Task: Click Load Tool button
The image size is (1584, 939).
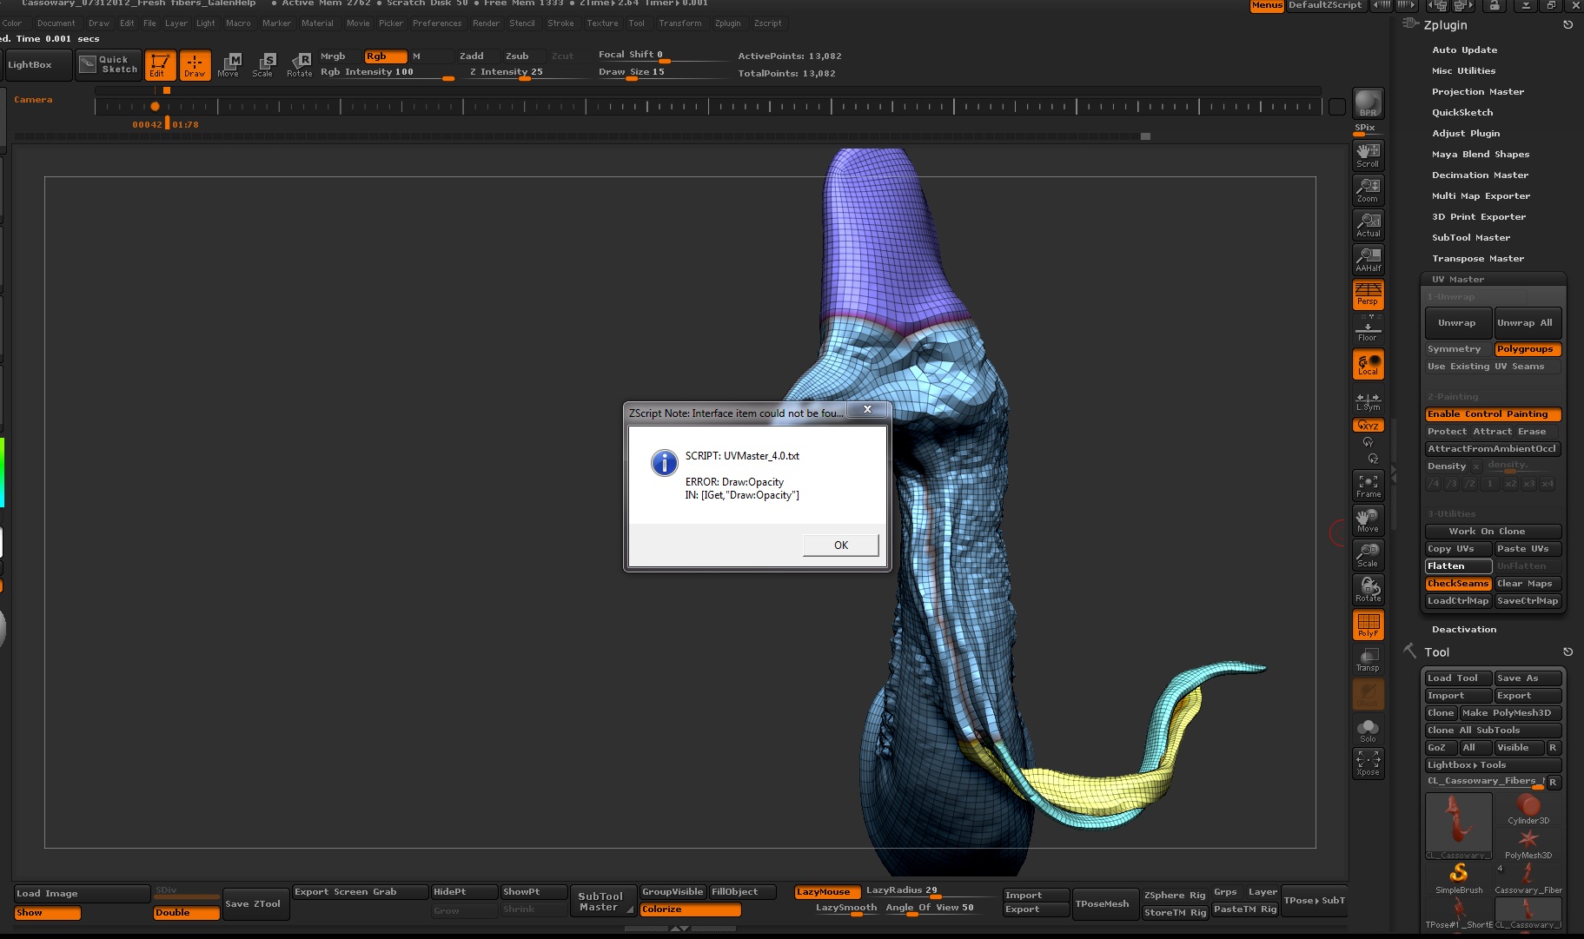Action: point(1458,678)
